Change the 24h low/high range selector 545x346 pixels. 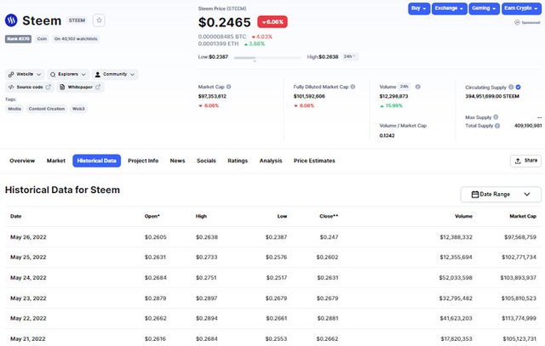tap(349, 56)
